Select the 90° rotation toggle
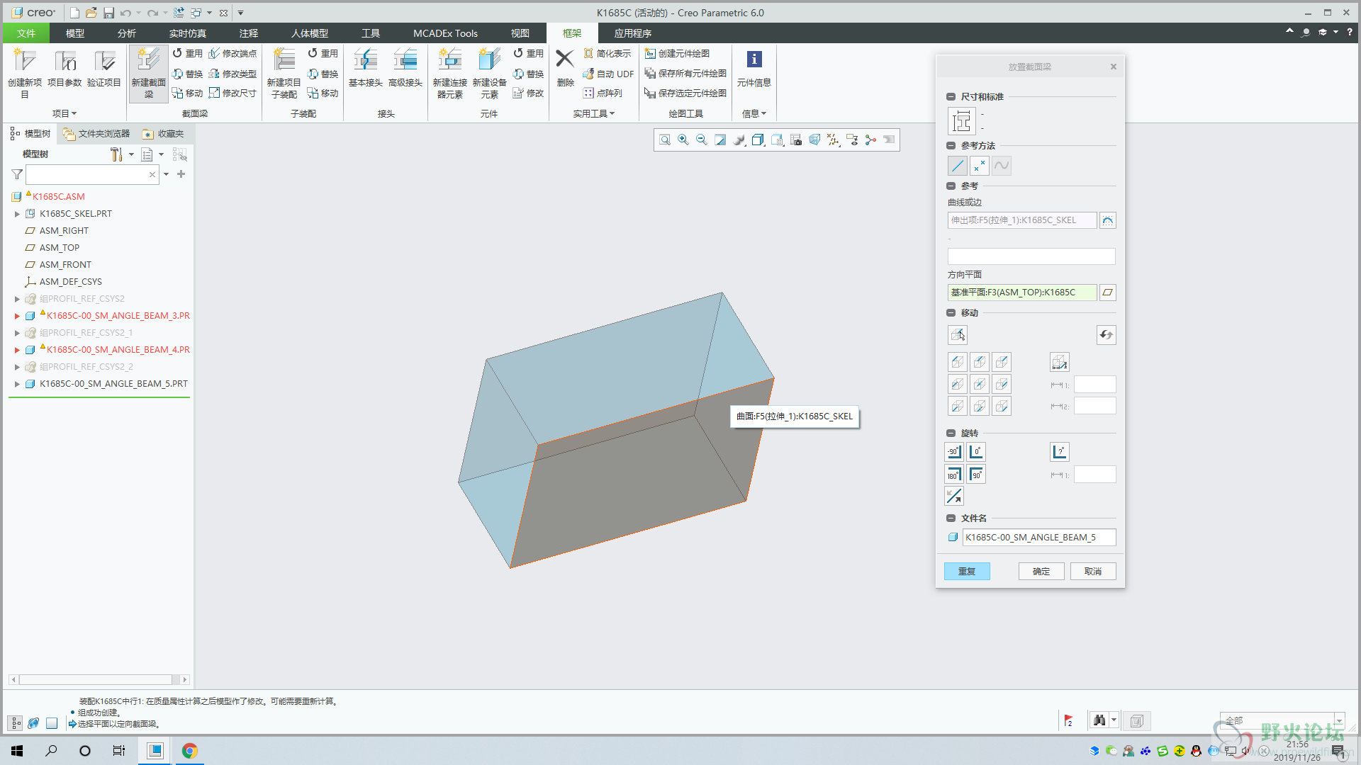The height and width of the screenshot is (765, 1361). pos(976,475)
